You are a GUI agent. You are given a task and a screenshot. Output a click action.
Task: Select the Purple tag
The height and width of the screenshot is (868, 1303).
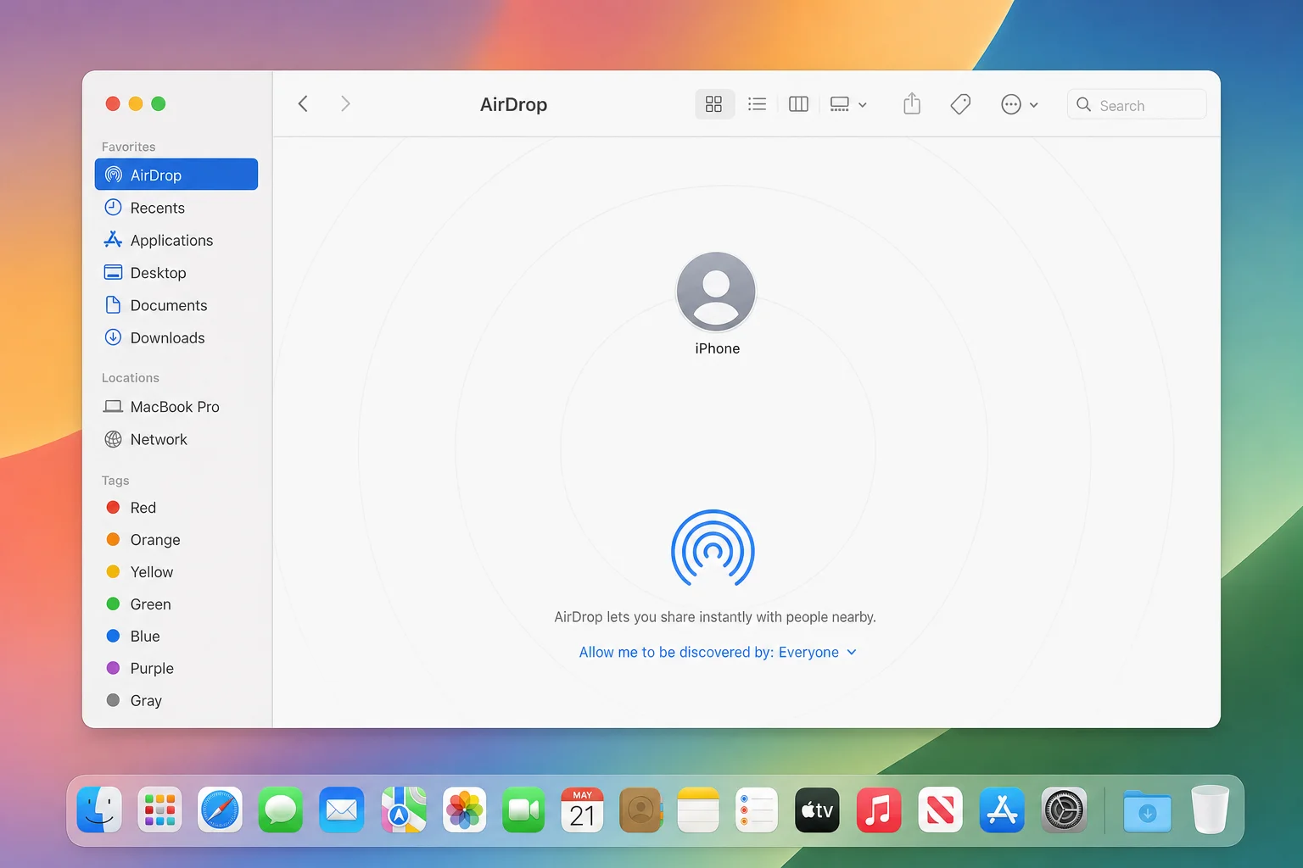(x=176, y=668)
